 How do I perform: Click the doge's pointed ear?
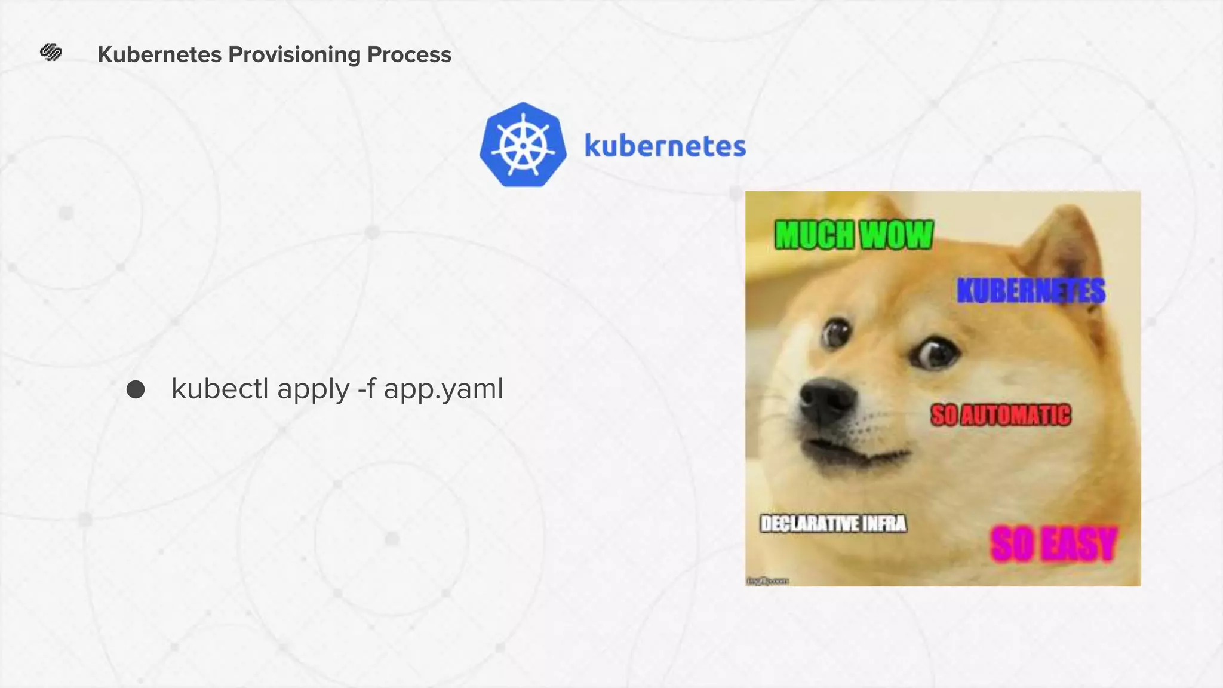[x=1069, y=242]
